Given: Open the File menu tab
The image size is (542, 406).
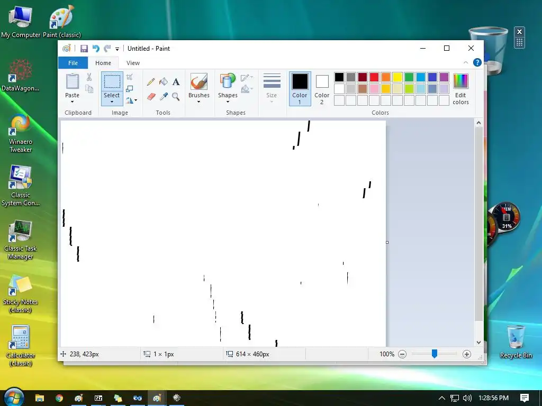Looking at the screenshot, I should (x=73, y=63).
